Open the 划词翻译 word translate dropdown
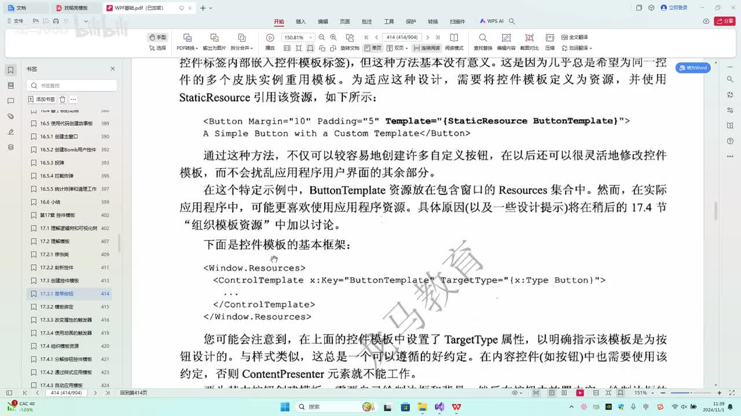 pos(577,48)
